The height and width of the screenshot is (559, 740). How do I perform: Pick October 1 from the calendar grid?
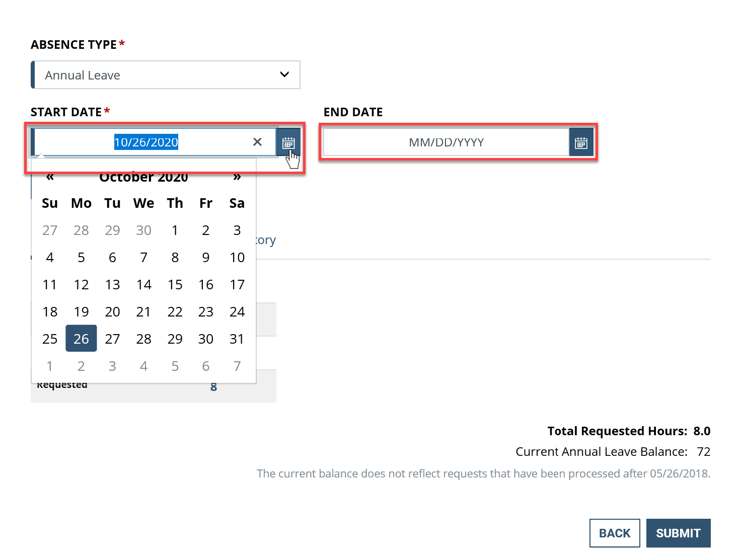click(x=175, y=230)
